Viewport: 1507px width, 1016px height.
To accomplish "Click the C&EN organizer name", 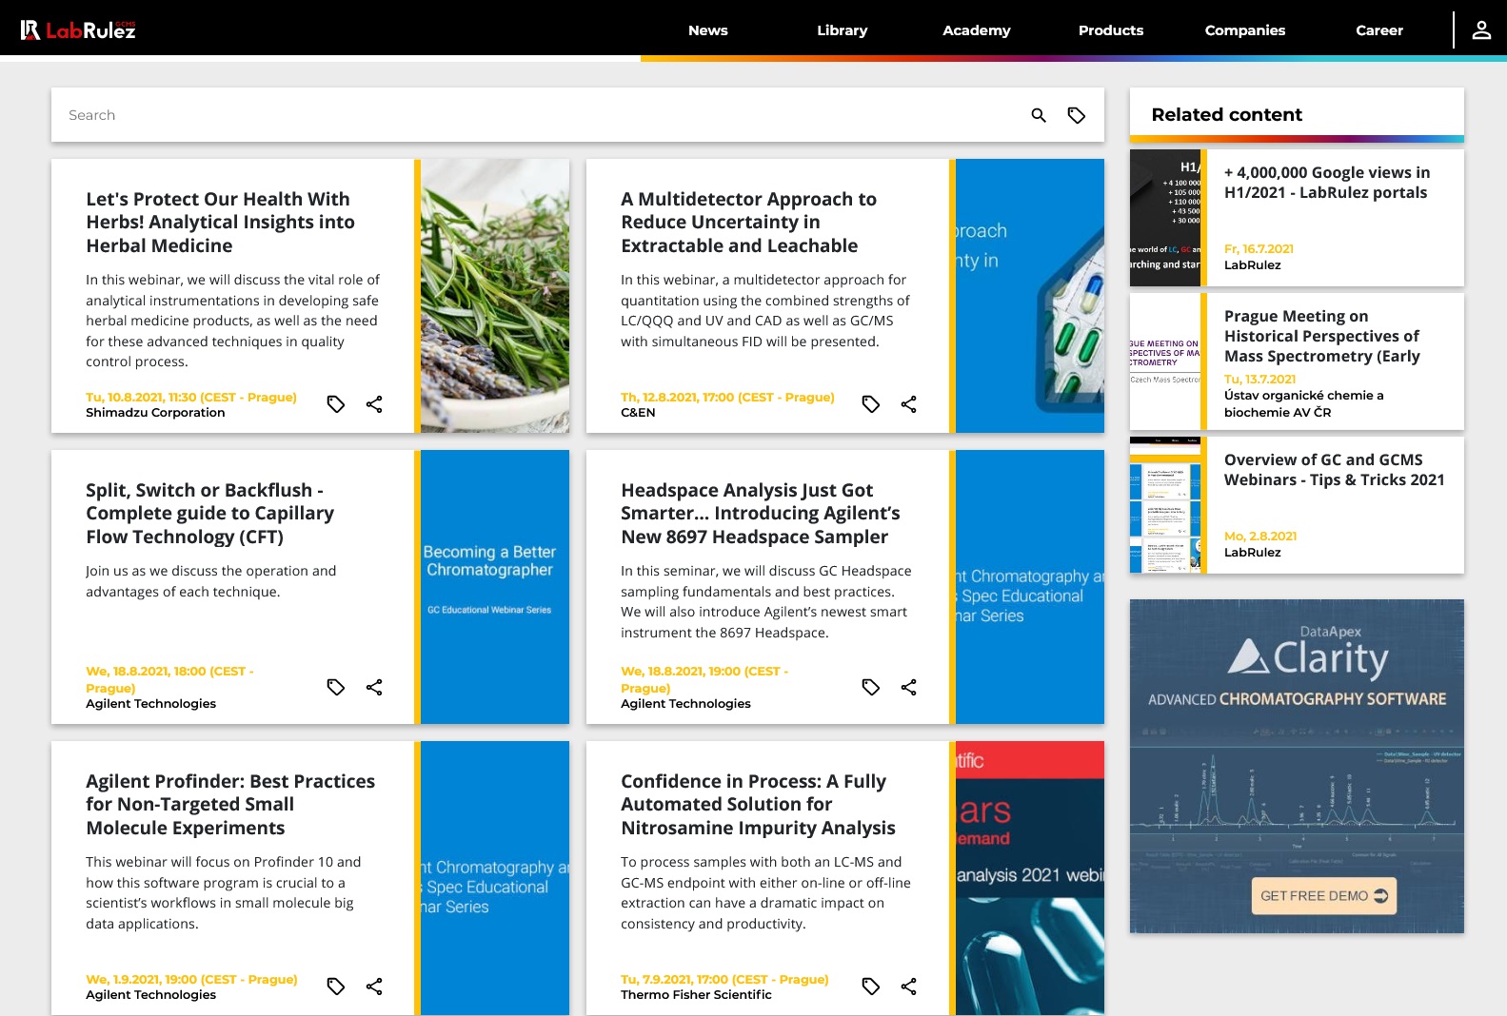I will [638, 413].
